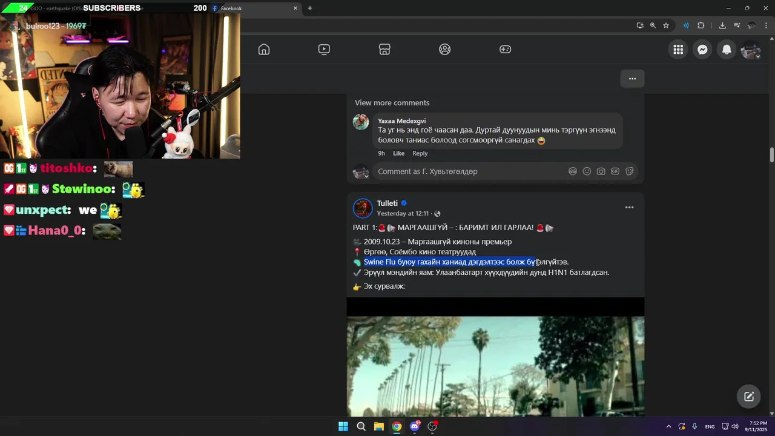This screenshot has height=436, width=775.
Task: Switch commenting identity via avatar next to comment box
Action: [361, 172]
